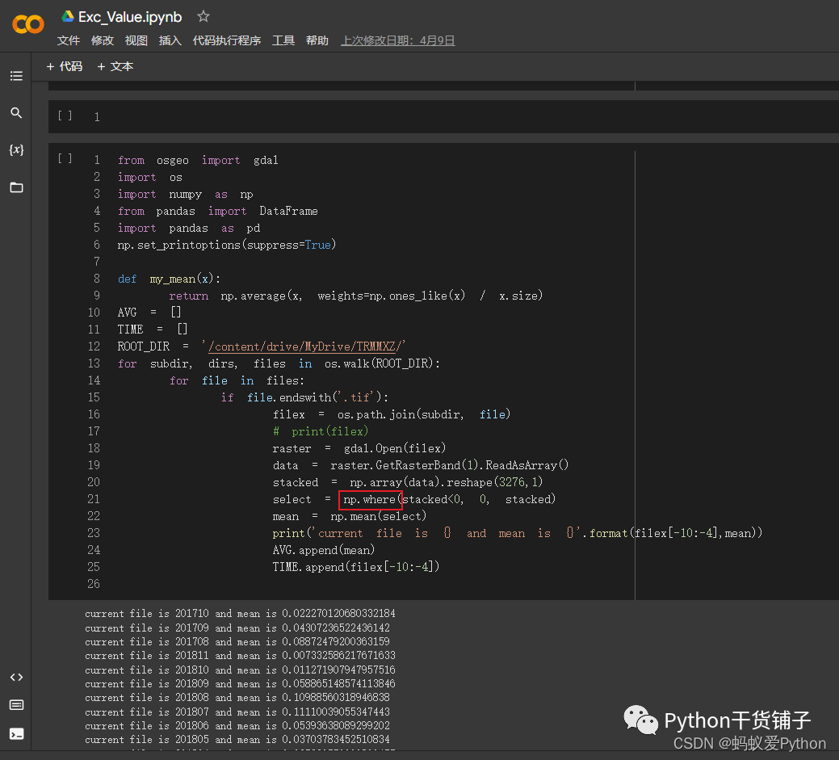This screenshot has width=839, height=760.
Task: Open the last modified date link
Action: (x=398, y=40)
